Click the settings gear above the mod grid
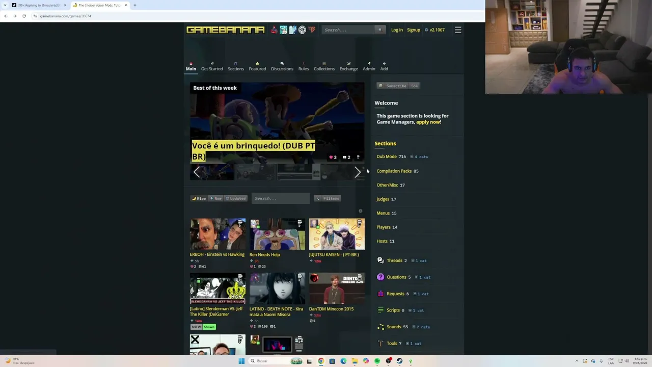The width and height of the screenshot is (652, 367). pos(360,211)
